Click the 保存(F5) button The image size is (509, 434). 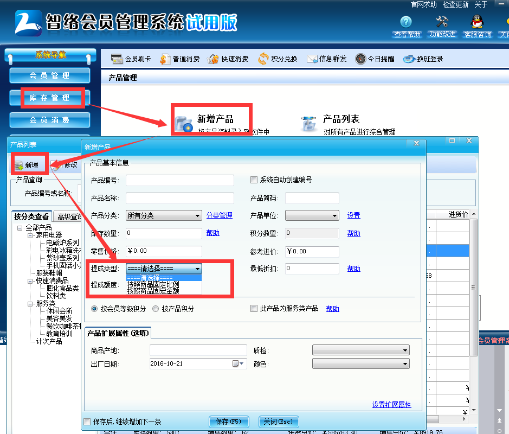[x=228, y=422]
